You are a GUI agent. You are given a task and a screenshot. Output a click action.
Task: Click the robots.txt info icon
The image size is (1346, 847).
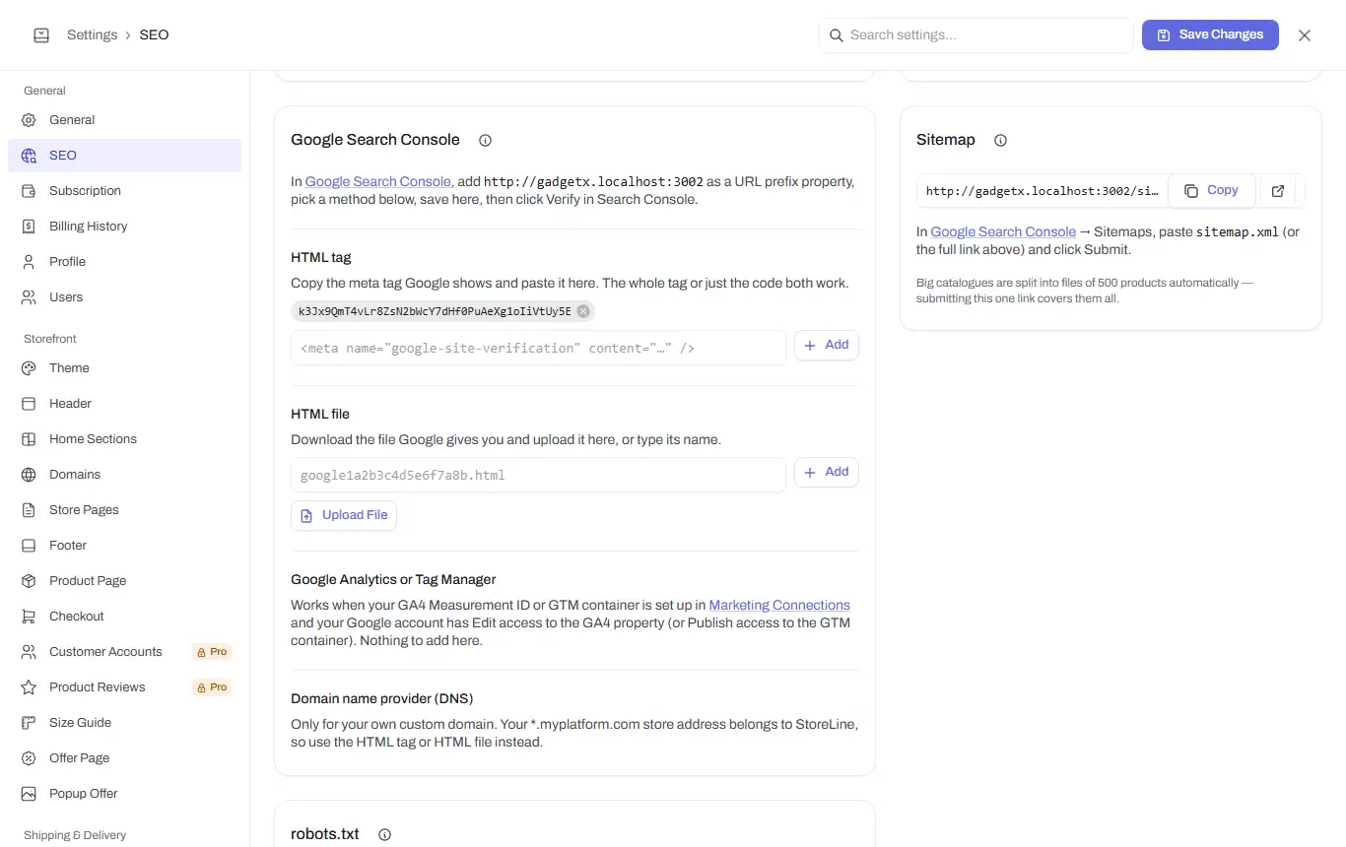384,835
